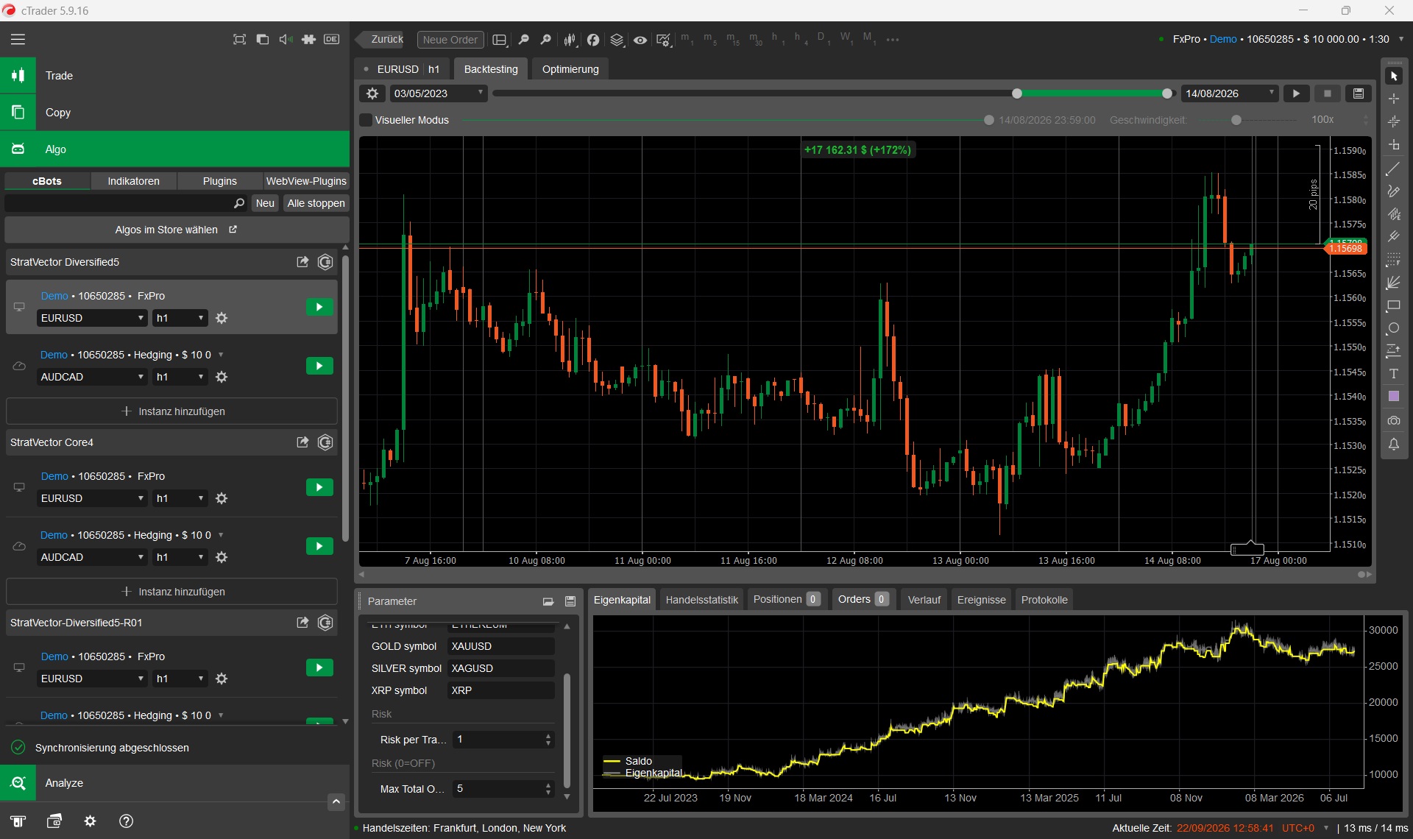Start backtest with the play button
Screen dimensions: 1413x839
point(1297,93)
